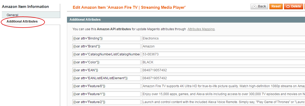The width and height of the screenshot is (305, 106).
Task: Click the EANList/EANListElement variable field
Action: tap(106, 78)
